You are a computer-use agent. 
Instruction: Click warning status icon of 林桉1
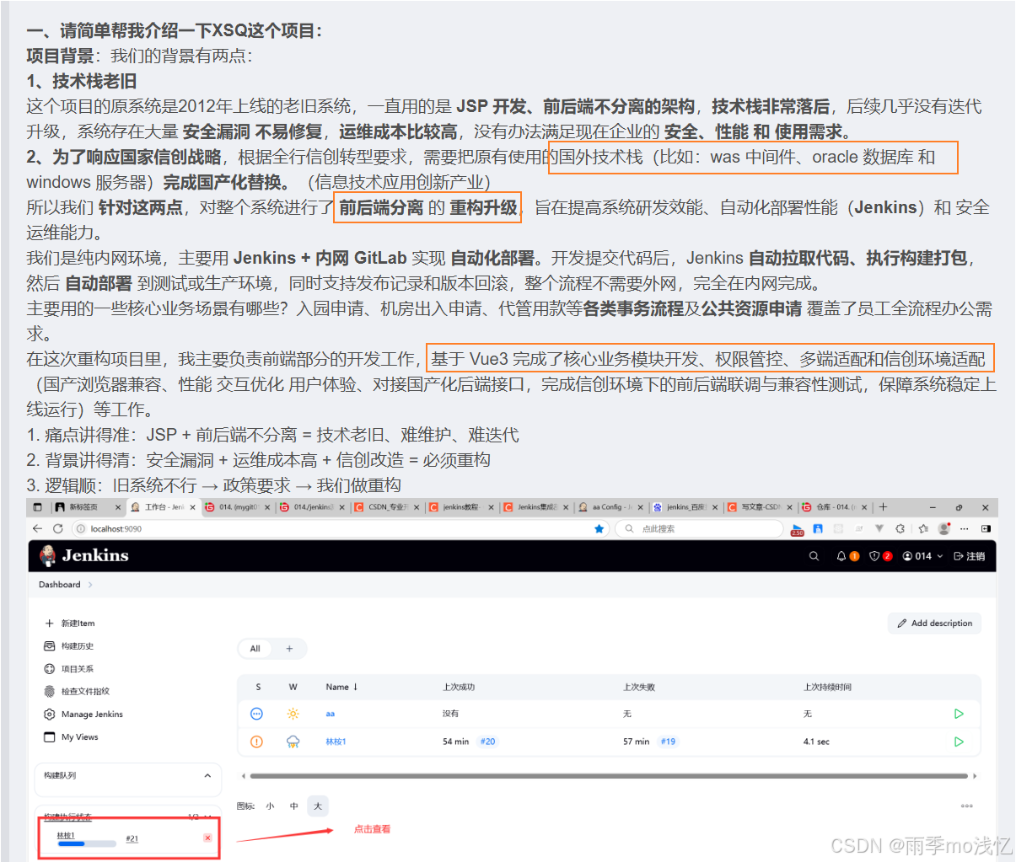(x=257, y=742)
